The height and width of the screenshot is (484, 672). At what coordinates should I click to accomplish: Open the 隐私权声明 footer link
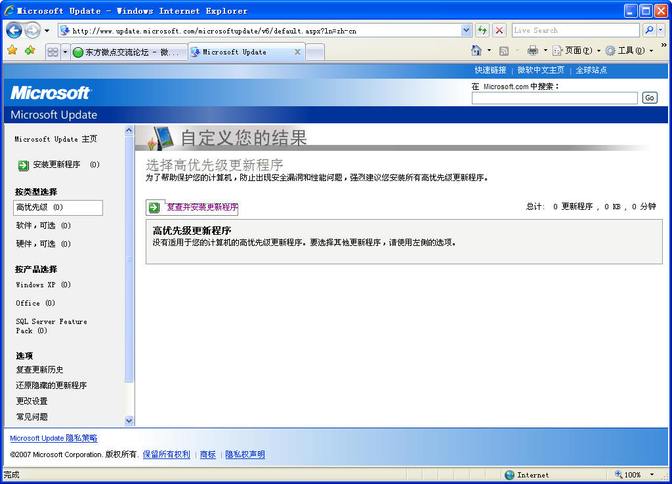point(245,454)
